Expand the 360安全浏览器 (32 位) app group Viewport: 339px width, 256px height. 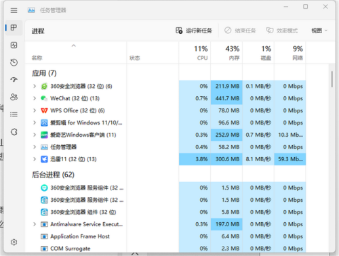point(35,86)
